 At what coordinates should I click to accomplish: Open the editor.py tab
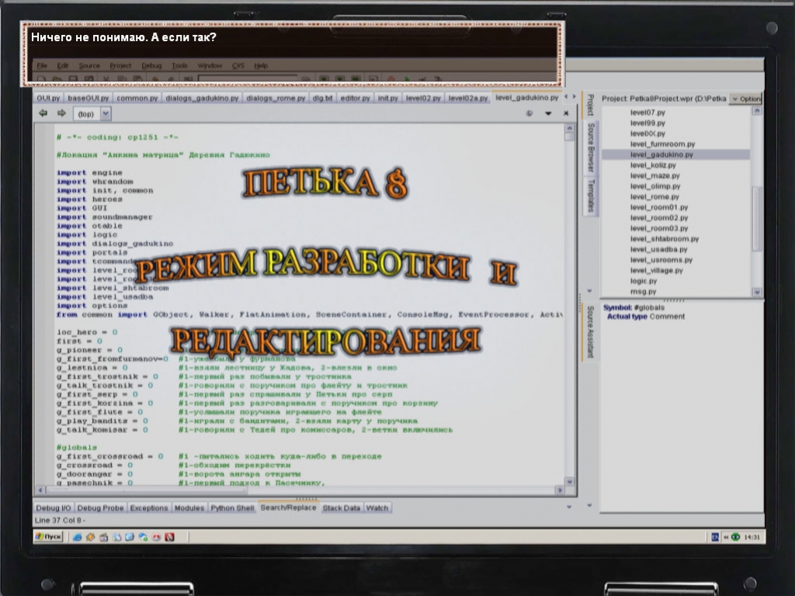point(355,98)
